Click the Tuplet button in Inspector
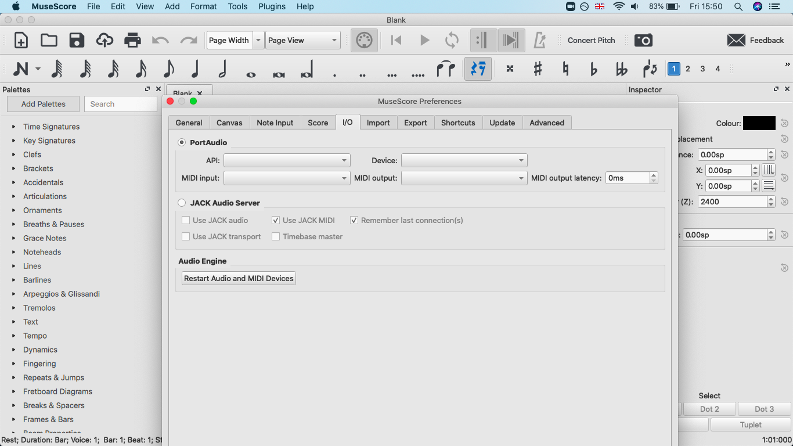Image resolution: width=793 pixels, height=446 pixels. pyautogui.click(x=751, y=425)
